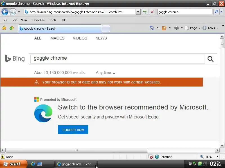Click Add to Favorites star-plus icon
Viewport: 225px width, 168px height.
pos(12,28)
